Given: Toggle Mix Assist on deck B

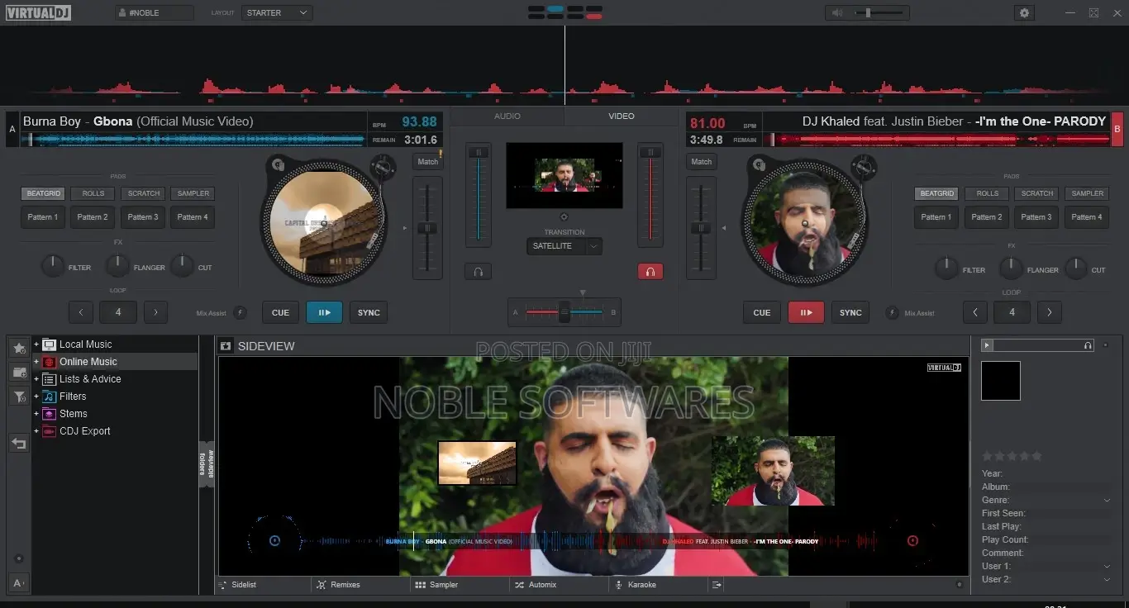Looking at the screenshot, I should [893, 313].
